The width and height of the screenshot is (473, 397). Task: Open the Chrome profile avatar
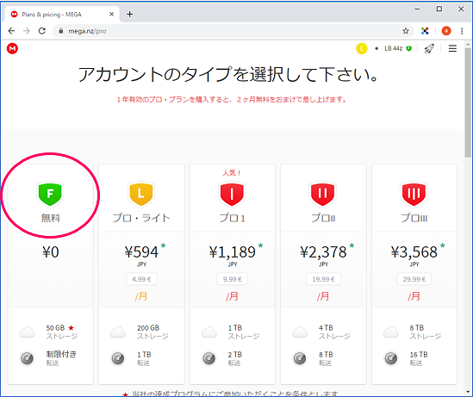tap(446, 31)
